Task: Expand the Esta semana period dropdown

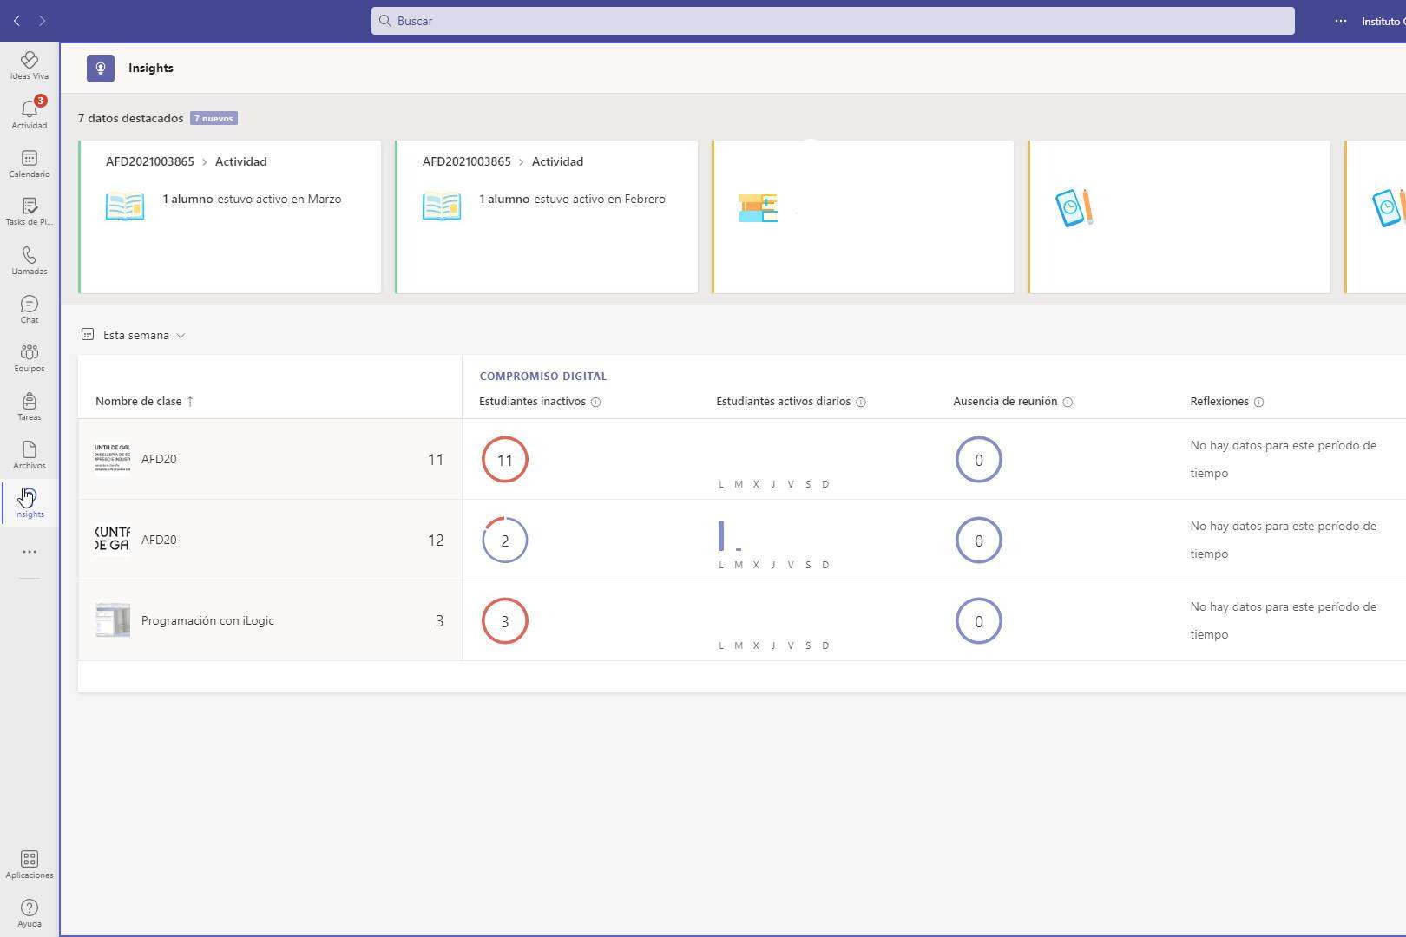Action: [x=135, y=335]
